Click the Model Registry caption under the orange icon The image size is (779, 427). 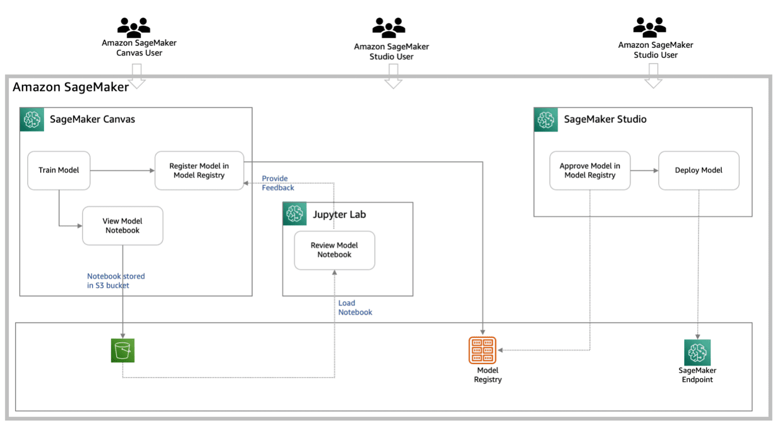[x=488, y=375]
